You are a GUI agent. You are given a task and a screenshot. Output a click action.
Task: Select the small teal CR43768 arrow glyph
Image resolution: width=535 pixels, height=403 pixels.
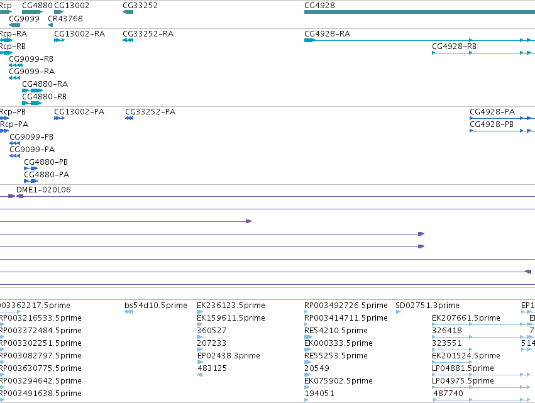click(x=50, y=25)
